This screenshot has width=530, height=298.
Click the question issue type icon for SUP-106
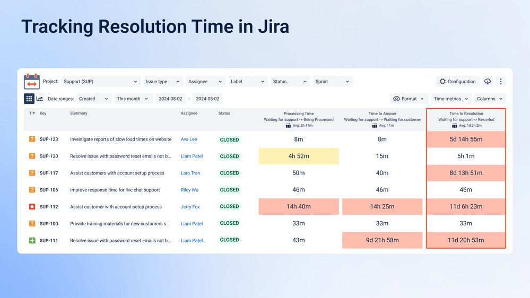tap(32, 190)
